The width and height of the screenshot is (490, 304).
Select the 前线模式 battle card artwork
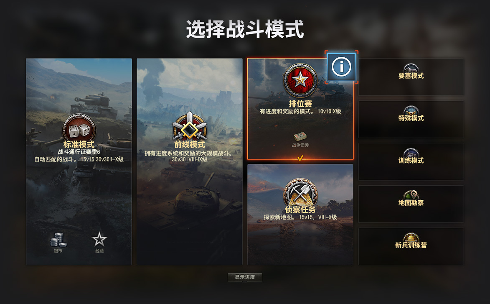click(189, 161)
